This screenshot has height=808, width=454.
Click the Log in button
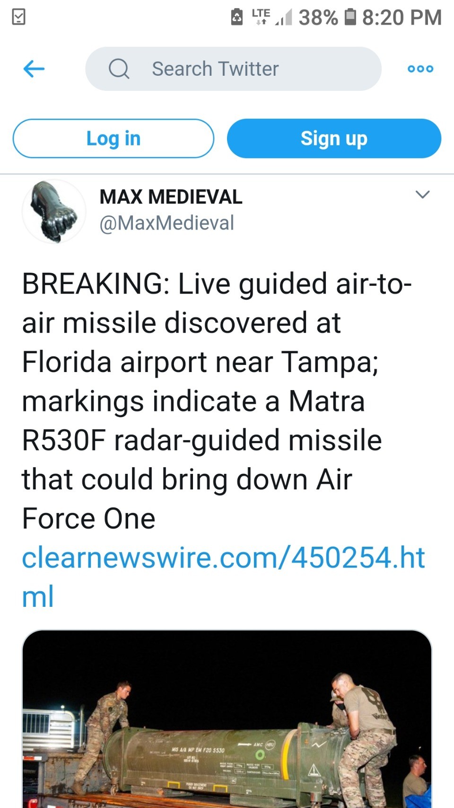click(113, 139)
